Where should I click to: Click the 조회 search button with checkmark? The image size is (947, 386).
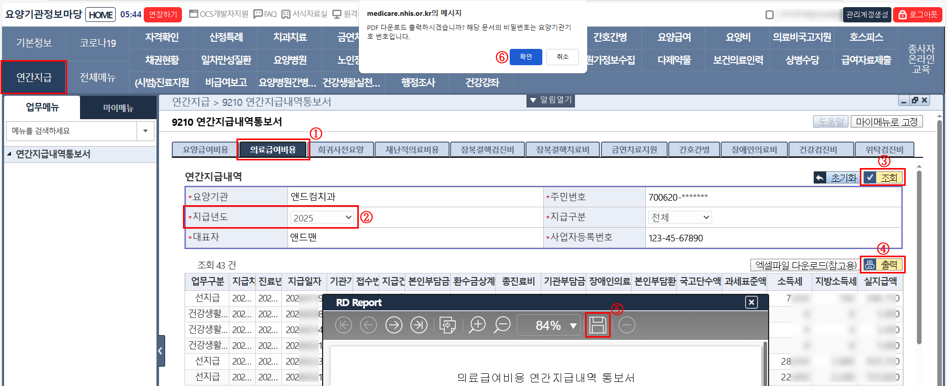pos(883,178)
